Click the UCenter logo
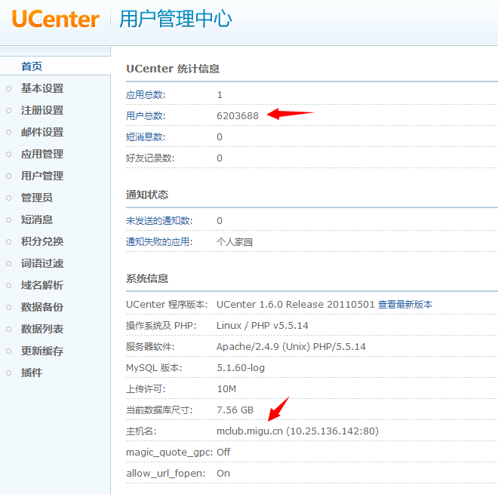 [56, 20]
